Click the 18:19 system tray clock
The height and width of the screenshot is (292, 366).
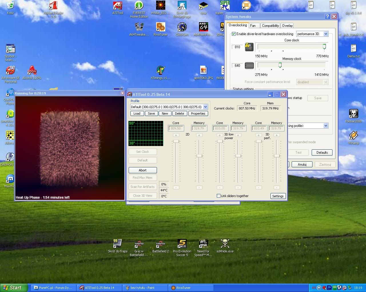pyautogui.click(x=358, y=288)
